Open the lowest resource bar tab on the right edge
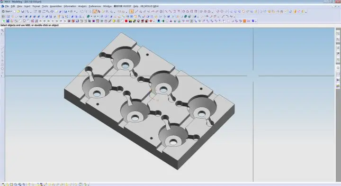The image size is (341, 186). pos(338,86)
